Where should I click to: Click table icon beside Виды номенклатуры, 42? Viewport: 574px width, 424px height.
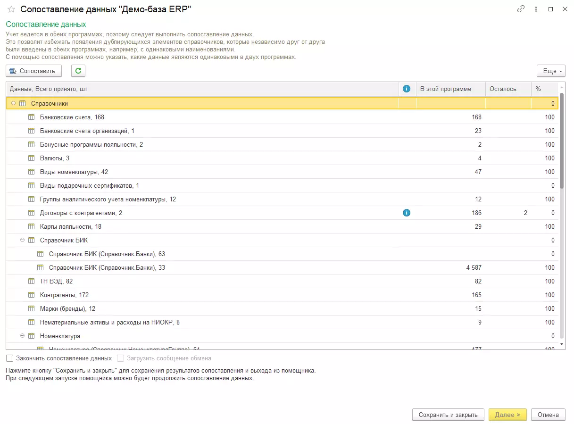tap(32, 172)
